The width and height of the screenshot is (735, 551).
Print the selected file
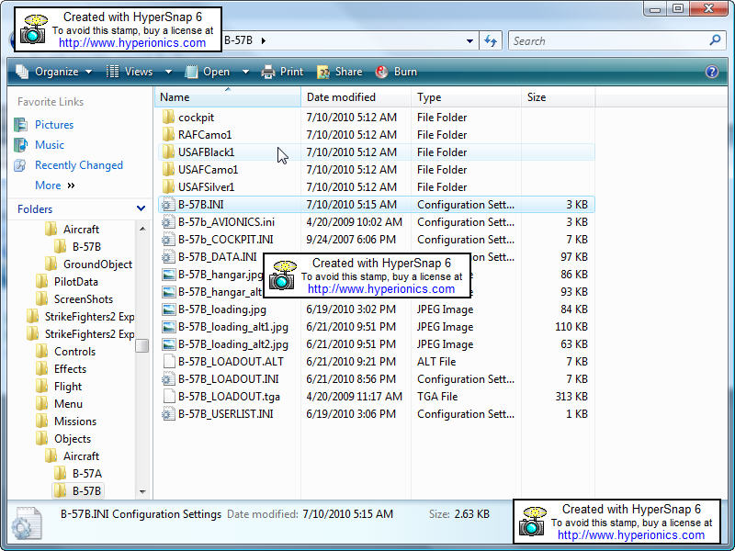(x=282, y=72)
